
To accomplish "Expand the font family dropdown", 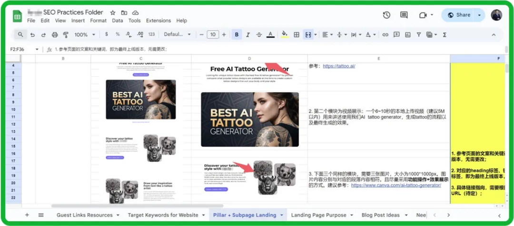I will tap(177, 35).
